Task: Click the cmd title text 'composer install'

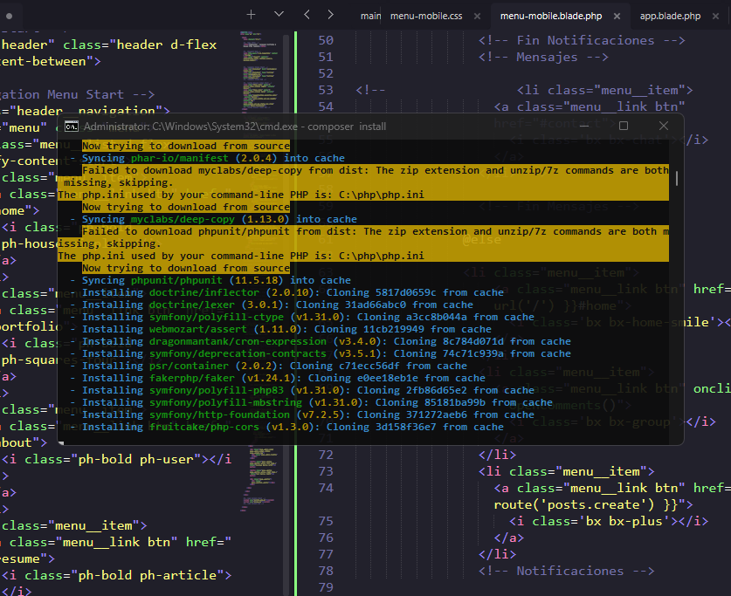Action: click(x=347, y=127)
